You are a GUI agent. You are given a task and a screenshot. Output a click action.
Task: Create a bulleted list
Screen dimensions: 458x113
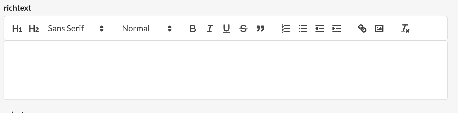click(x=303, y=29)
